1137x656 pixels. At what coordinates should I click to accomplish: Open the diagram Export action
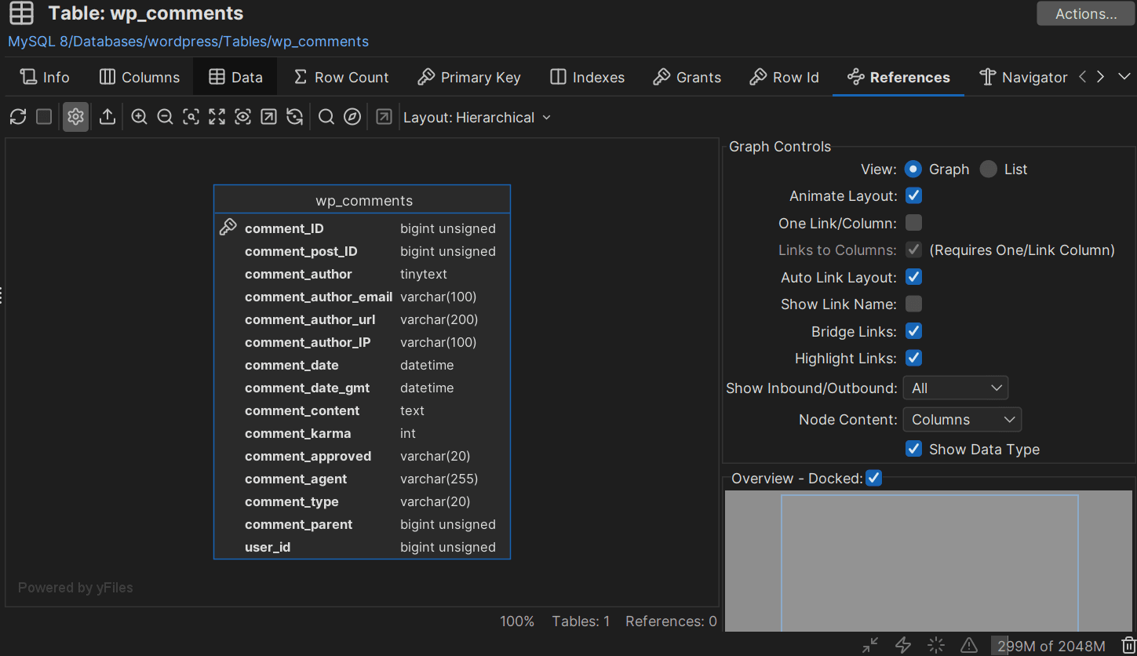pyautogui.click(x=107, y=116)
